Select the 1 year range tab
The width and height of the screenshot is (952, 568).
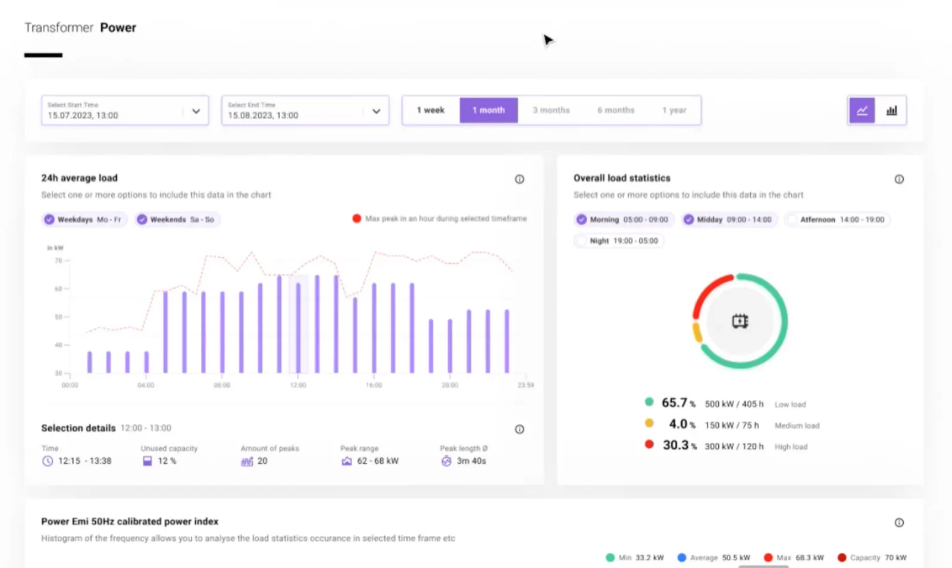pos(674,110)
